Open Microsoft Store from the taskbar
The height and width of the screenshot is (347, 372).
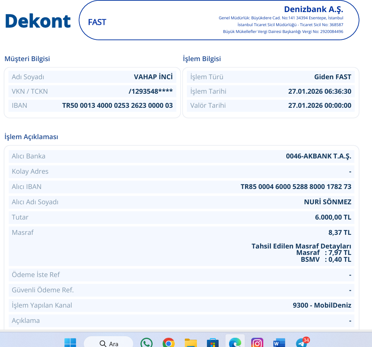[x=213, y=343]
